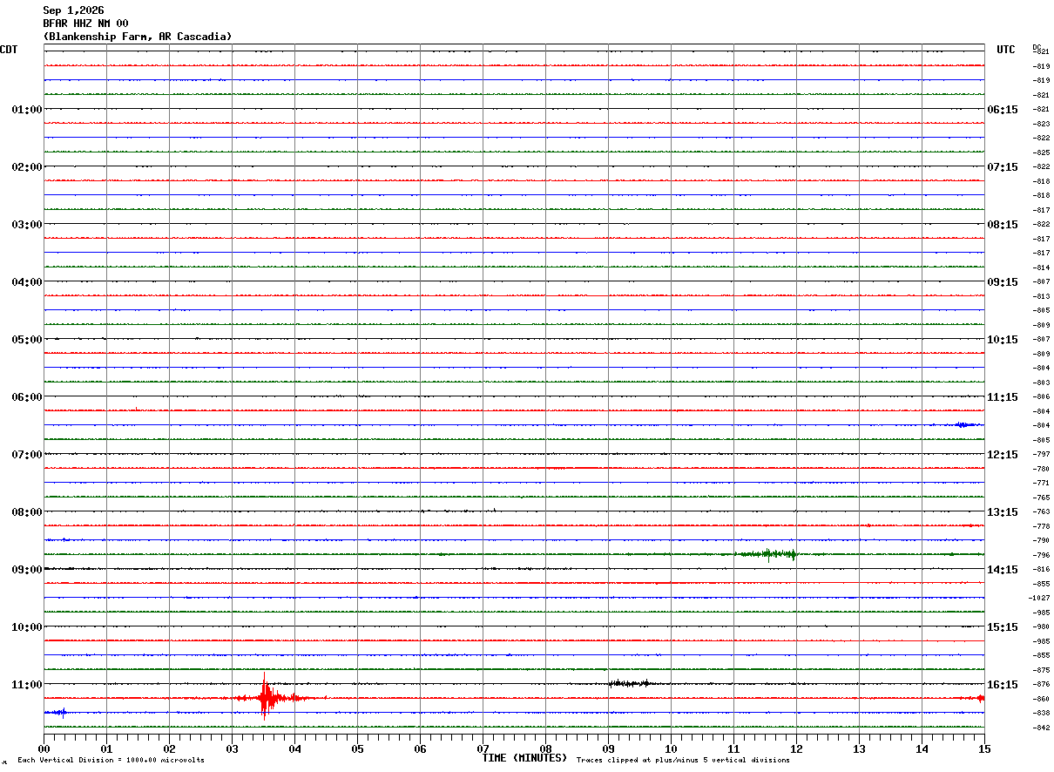Click the minute 15 axis tick label
This screenshot has width=1054, height=772.
(984, 748)
